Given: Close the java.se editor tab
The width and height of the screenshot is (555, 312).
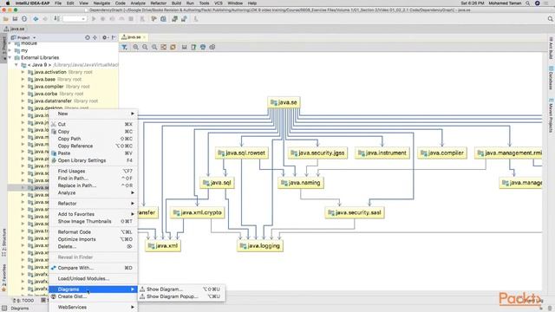Looking at the screenshot, I should click(x=145, y=37).
